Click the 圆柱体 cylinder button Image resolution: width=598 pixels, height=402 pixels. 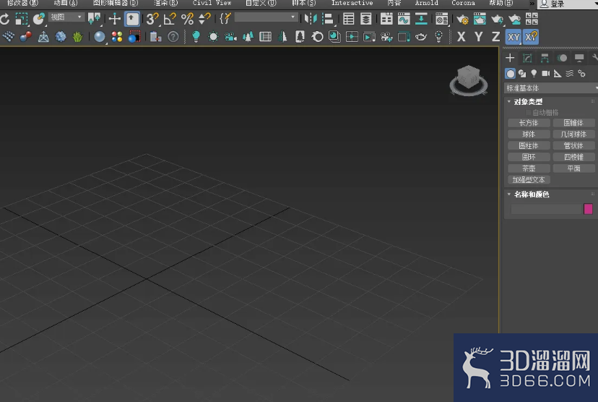pyautogui.click(x=529, y=145)
